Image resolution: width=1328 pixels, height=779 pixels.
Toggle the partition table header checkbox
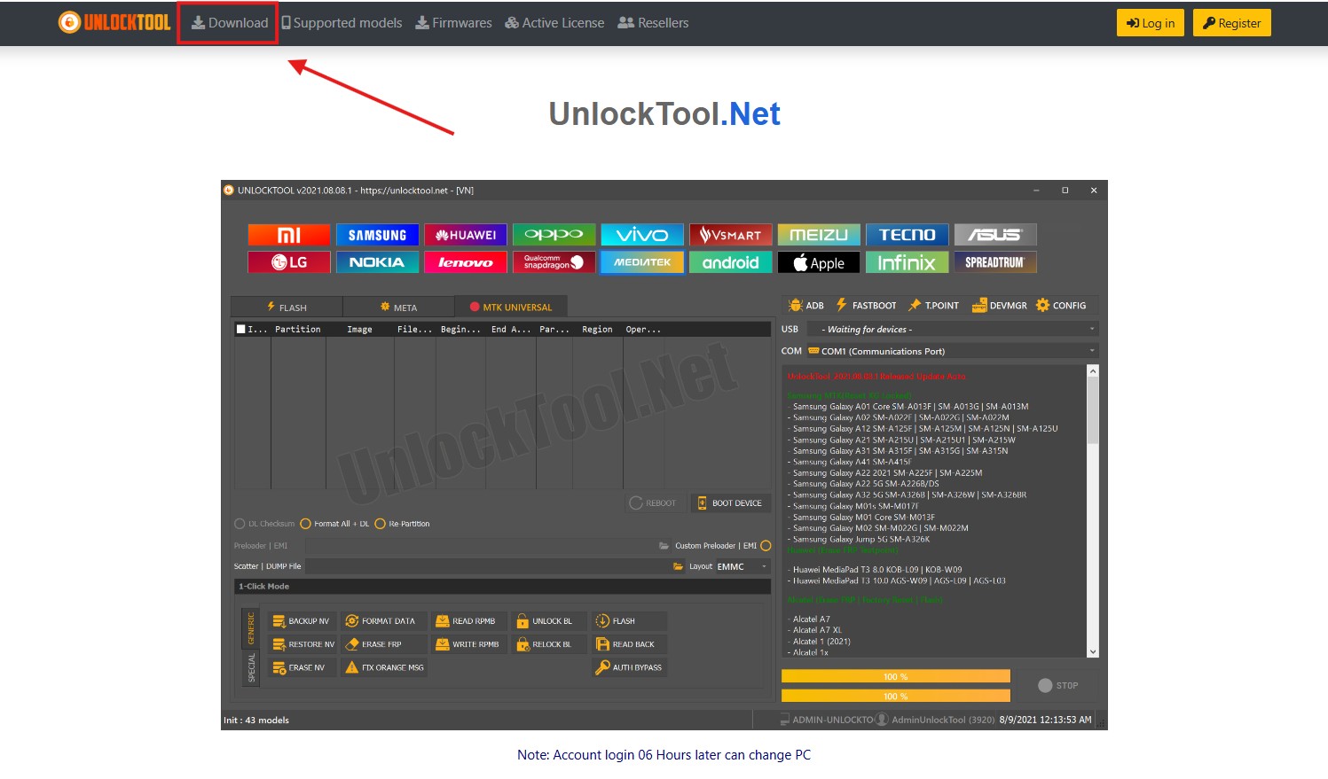click(x=240, y=330)
